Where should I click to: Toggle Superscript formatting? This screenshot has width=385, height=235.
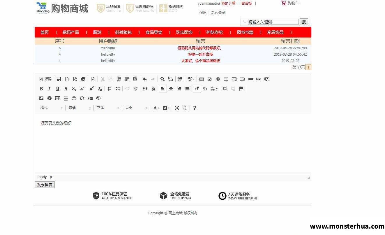pos(82,89)
